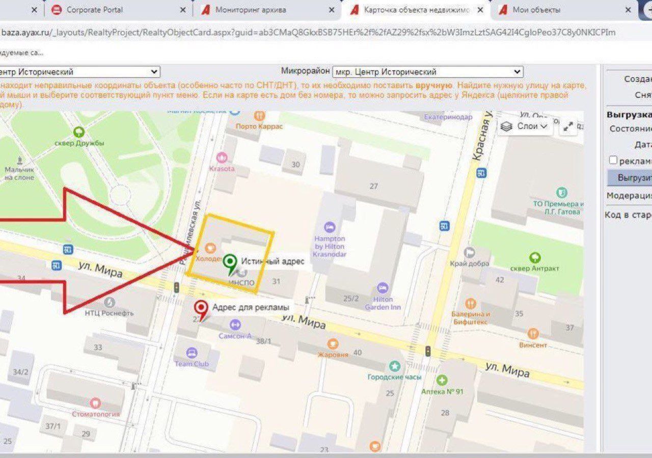
Task: Click building number 34/2 on the map
Action: point(21,372)
